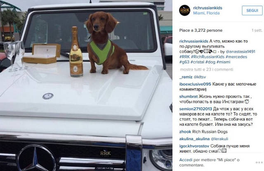Image resolution: width=264 pixels, height=171 pixels.
Task: Open the @lerakuli mention
Action: coord(219,139)
